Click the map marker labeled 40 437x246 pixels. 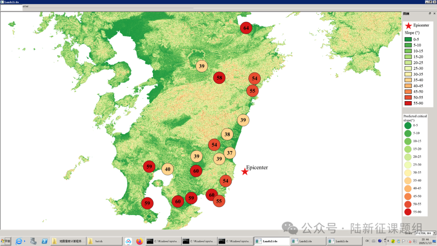tap(168, 169)
